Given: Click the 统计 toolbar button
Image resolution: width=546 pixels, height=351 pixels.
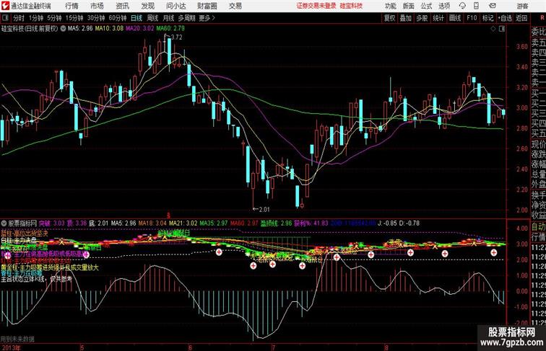Looking at the screenshot, I should [x=438, y=18].
